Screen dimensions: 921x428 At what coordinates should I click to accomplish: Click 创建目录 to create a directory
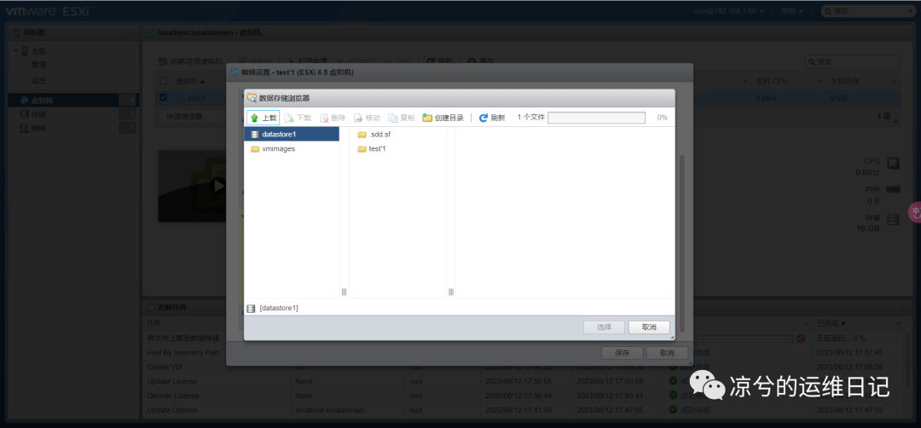[x=443, y=118]
